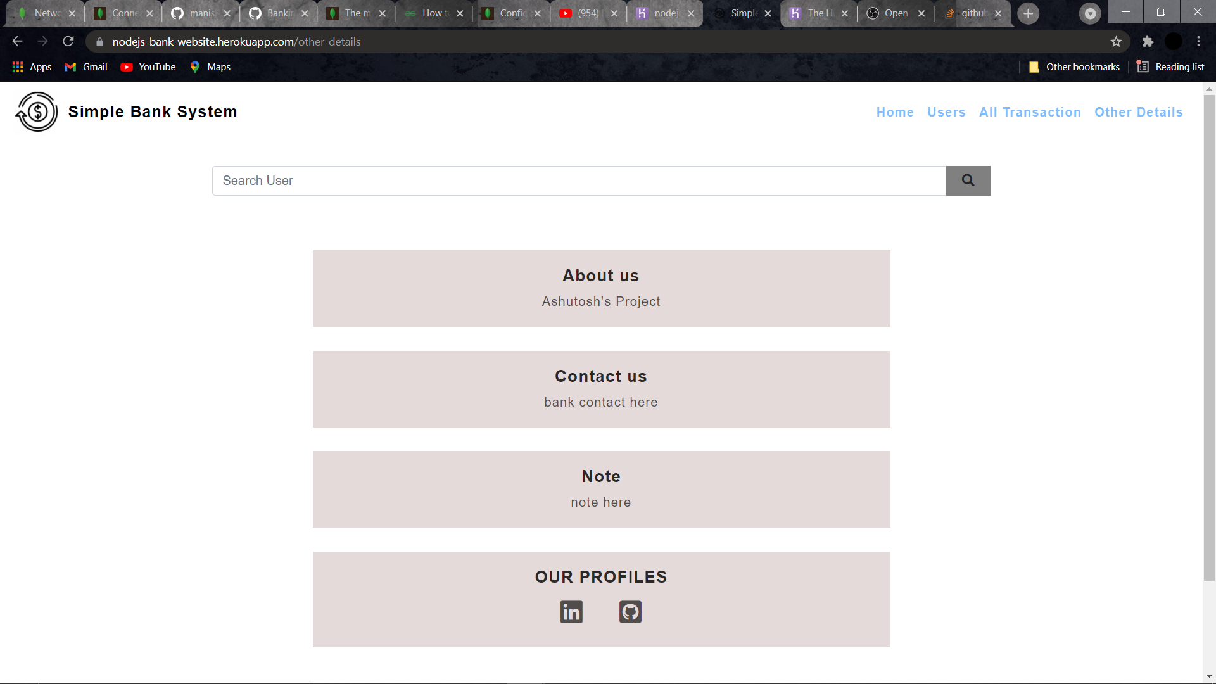Open Other bookmarks folder
The height and width of the screenshot is (684, 1216).
pyautogui.click(x=1074, y=67)
